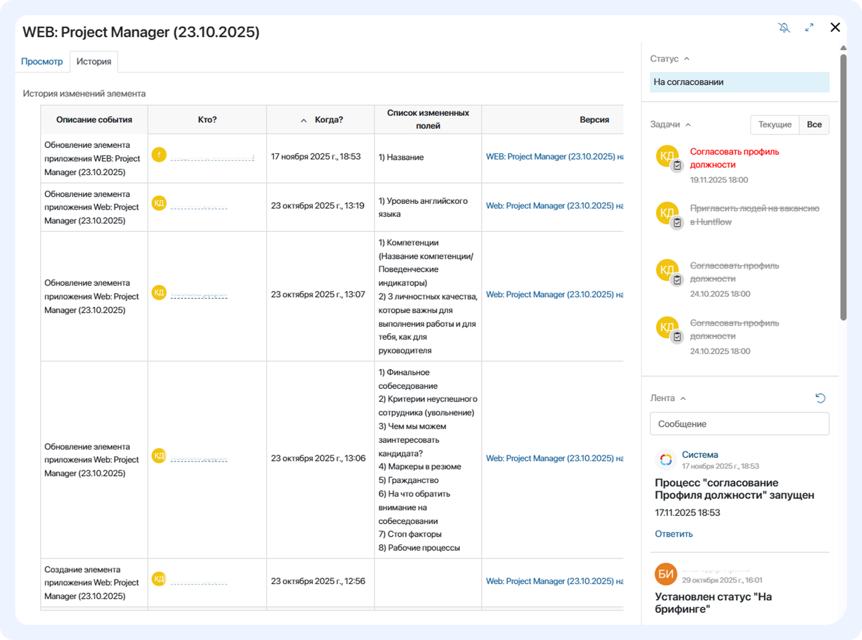Screen dimensions: 862x640
Task: Collapse the Лента section
Action: 683,398
